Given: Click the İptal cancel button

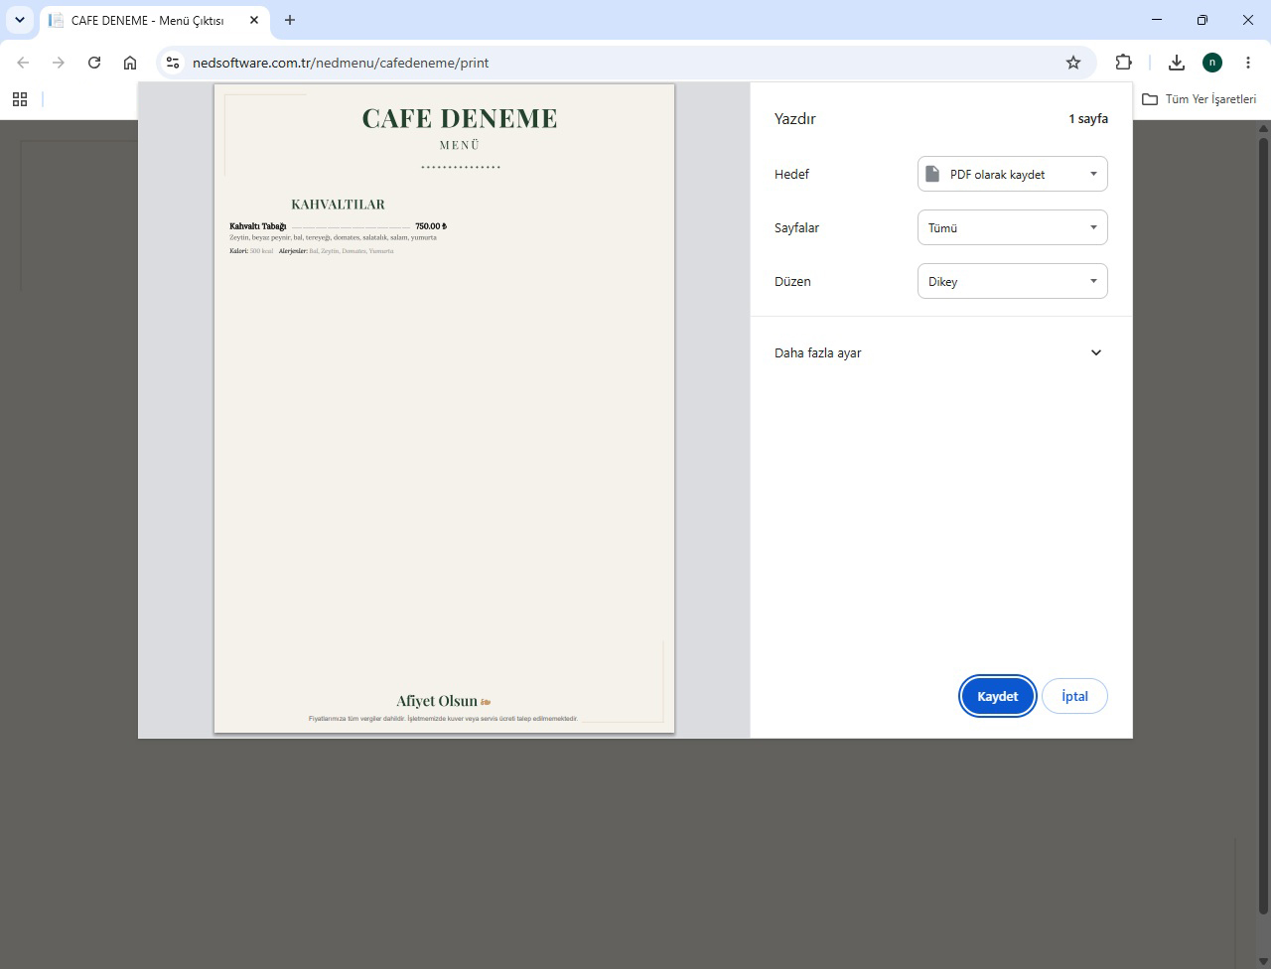Looking at the screenshot, I should coord(1074,696).
